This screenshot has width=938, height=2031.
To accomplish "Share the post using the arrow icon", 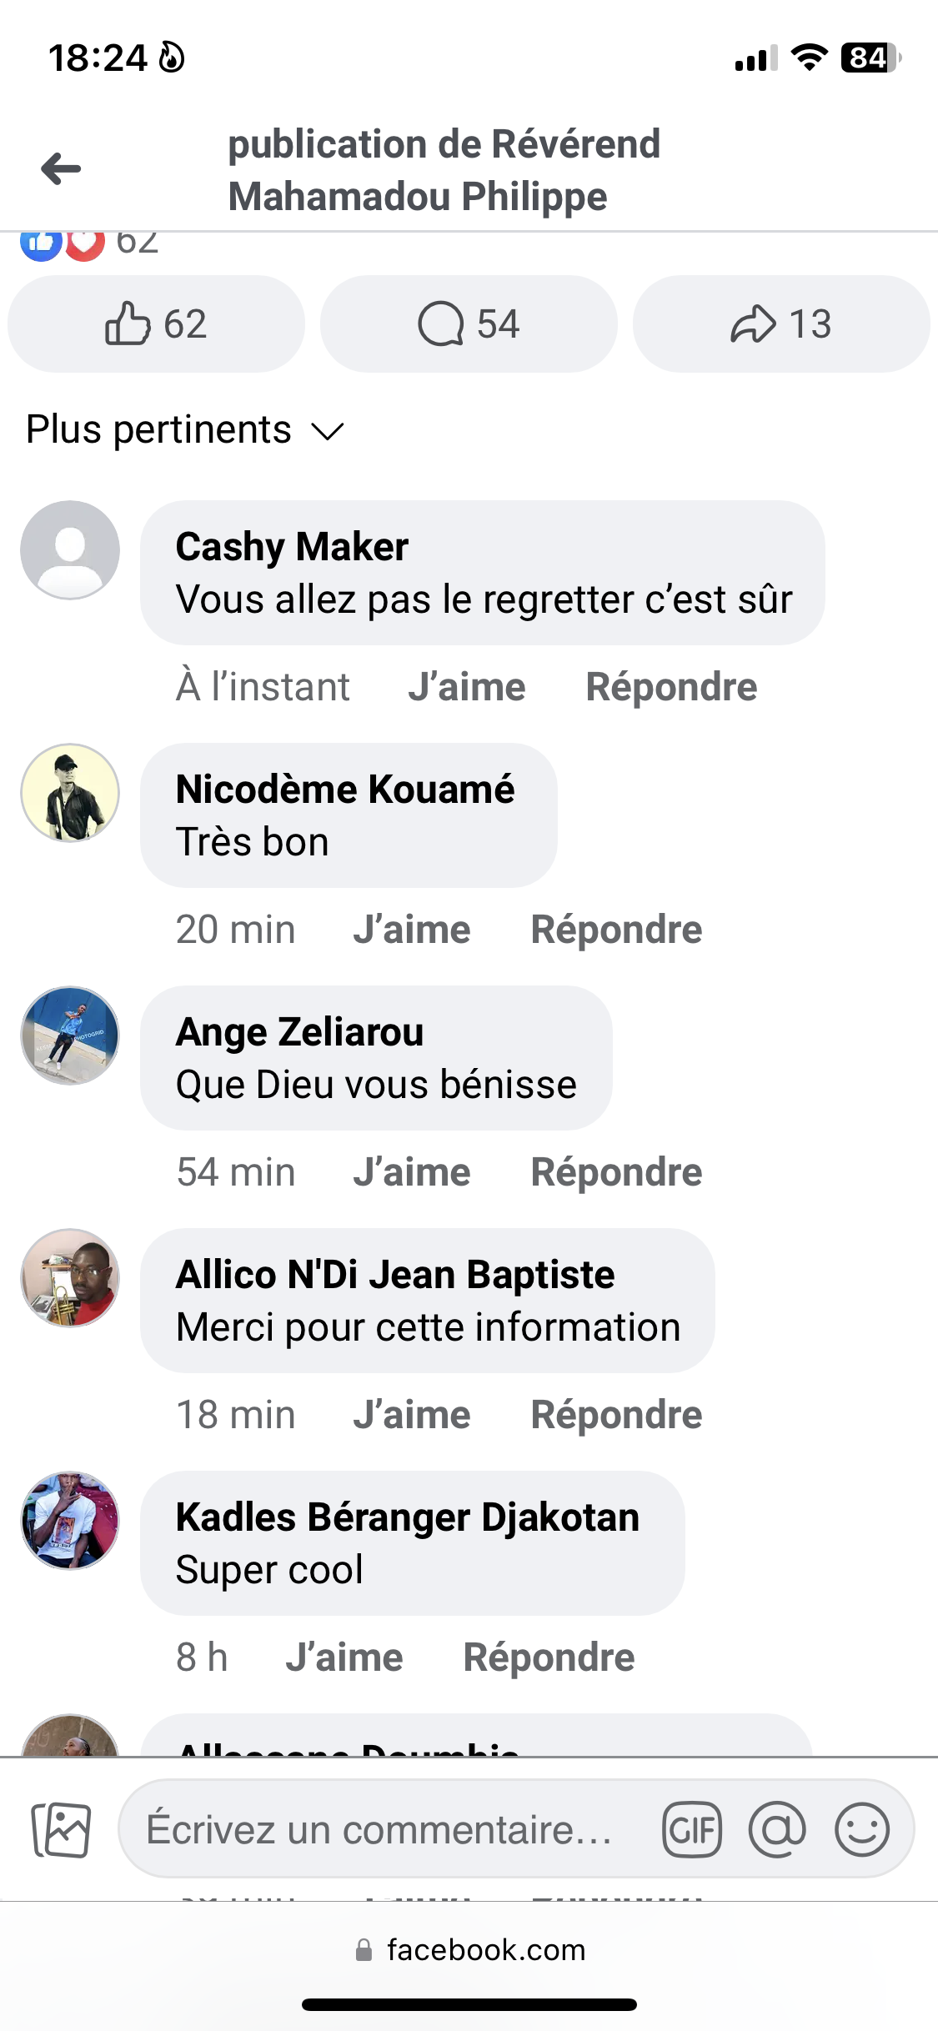I will [781, 324].
